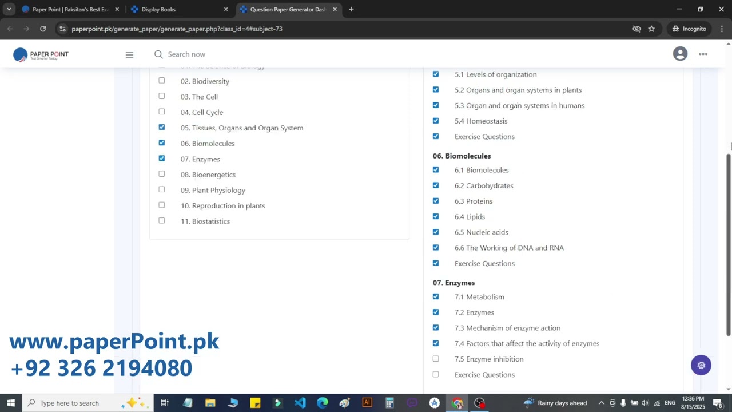Check Exercise Questions under 07. Enzymes
The image size is (732, 412).
pos(436,374)
